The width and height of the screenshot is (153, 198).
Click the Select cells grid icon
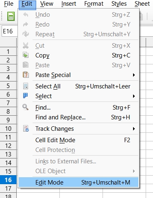pos(26,96)
